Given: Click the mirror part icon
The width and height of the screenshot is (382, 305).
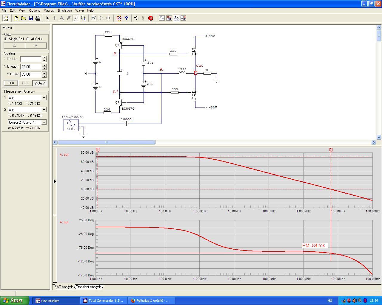Looking at the screenshot, I should click(x=108, y=18).
